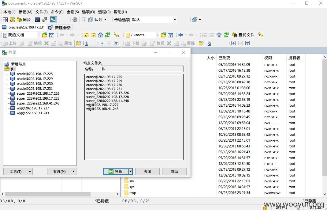Sort remote files by 已改变 column header
This screenshot has height=213, width=327.
click(239, 58)
